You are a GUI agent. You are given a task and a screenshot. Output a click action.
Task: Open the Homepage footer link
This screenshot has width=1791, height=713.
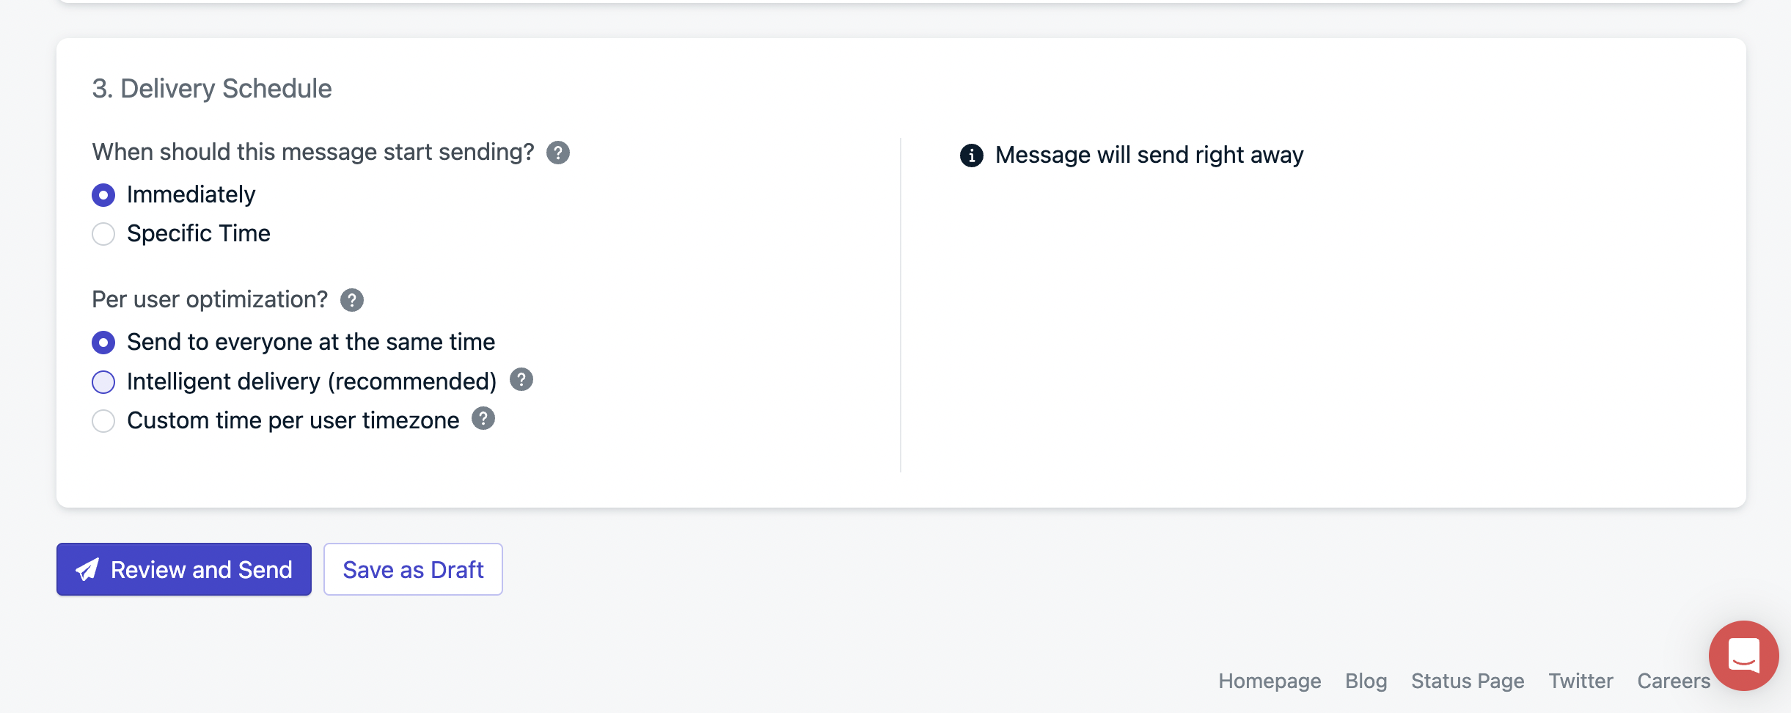tap(1270, 681)
